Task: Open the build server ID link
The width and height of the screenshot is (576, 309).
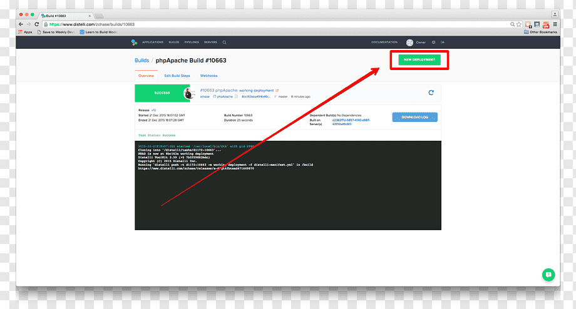Action: click(351, 122)
